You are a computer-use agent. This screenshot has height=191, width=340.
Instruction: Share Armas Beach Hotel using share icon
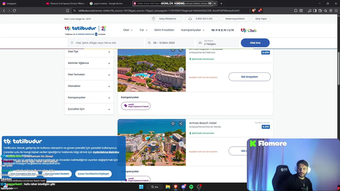(x=181, y=124)
